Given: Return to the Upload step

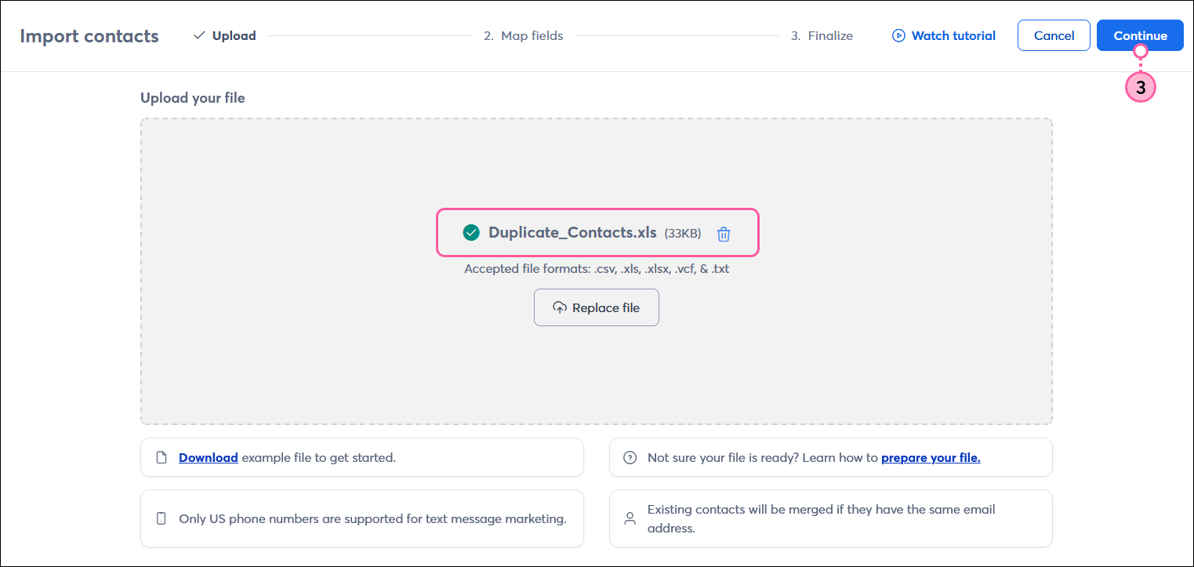Looking at the screenshot, I should pos(236,35).
